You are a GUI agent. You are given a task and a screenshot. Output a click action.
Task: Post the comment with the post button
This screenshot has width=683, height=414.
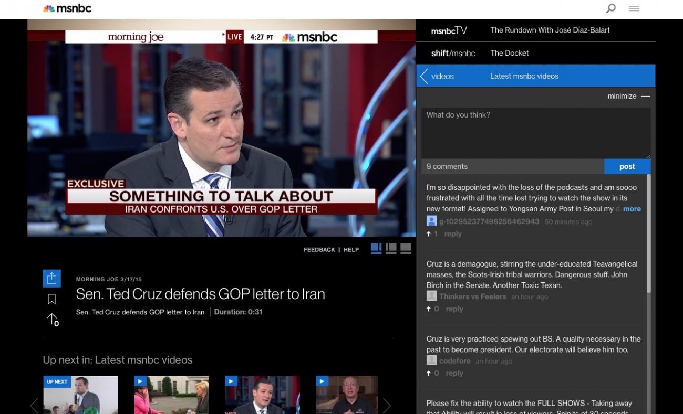627,166
